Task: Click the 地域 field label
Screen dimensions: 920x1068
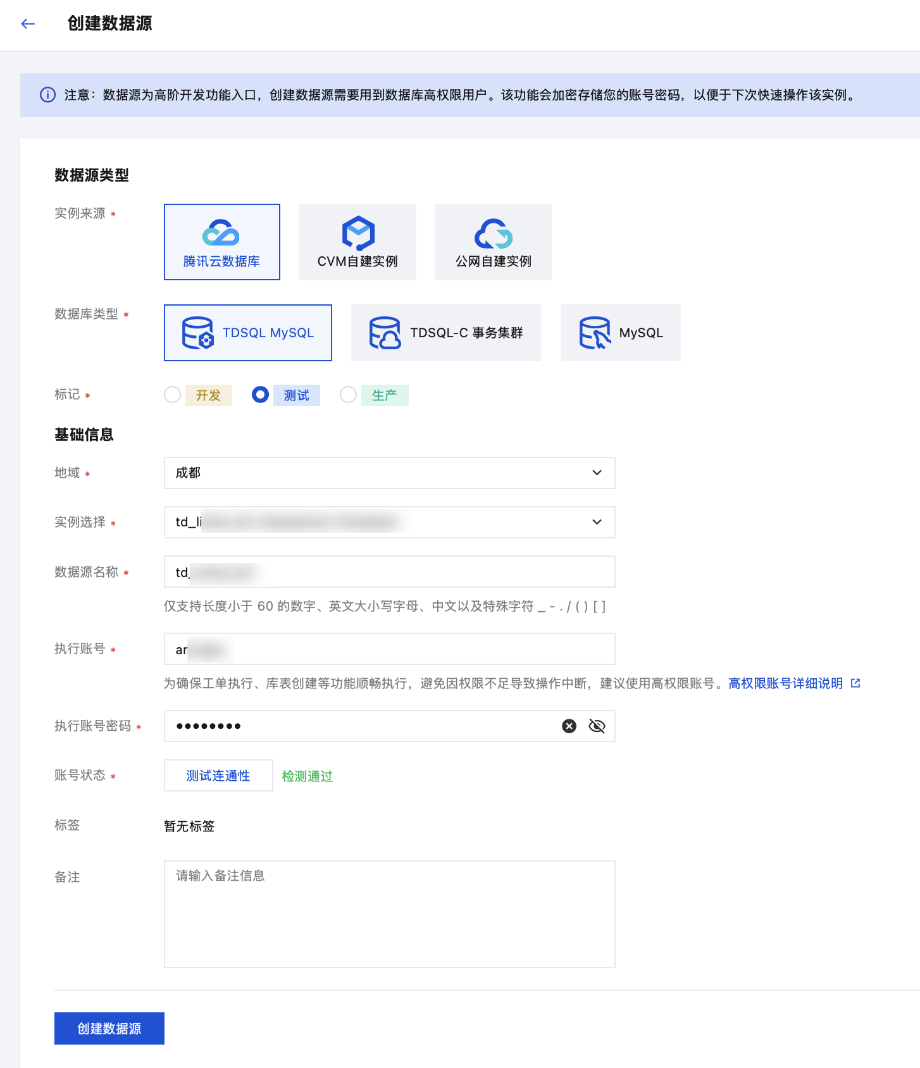Action: (x=67, y=473)
